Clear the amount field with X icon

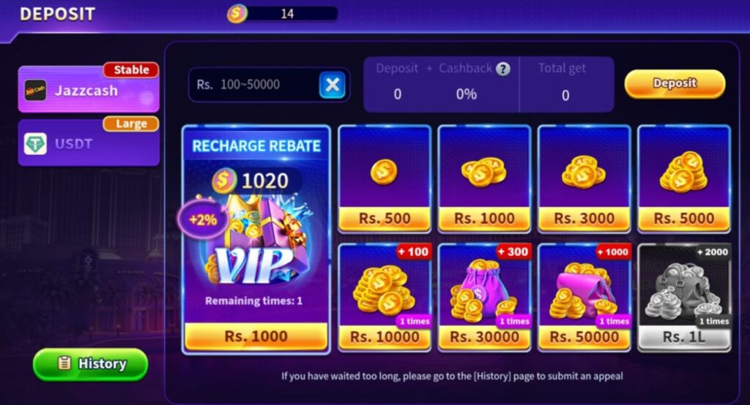332,85
